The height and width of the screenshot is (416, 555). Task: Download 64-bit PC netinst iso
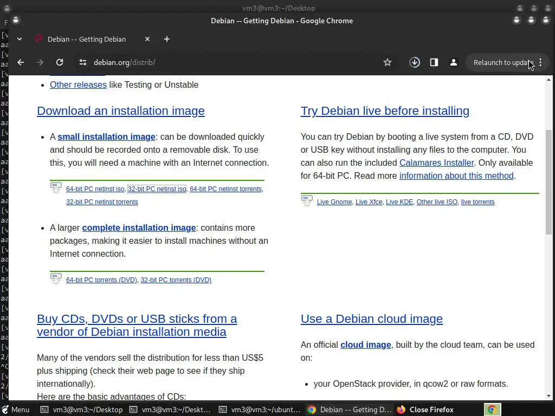pyautogui.click(x=95, y=189)
